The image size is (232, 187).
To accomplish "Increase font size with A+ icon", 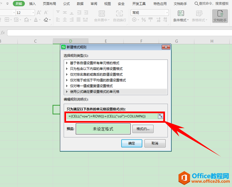I will click(x=39, y=13).
